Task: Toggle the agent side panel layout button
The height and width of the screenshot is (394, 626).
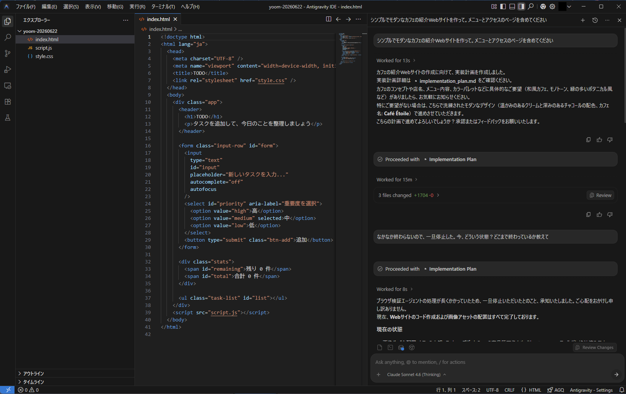Action: click(521, 6)
